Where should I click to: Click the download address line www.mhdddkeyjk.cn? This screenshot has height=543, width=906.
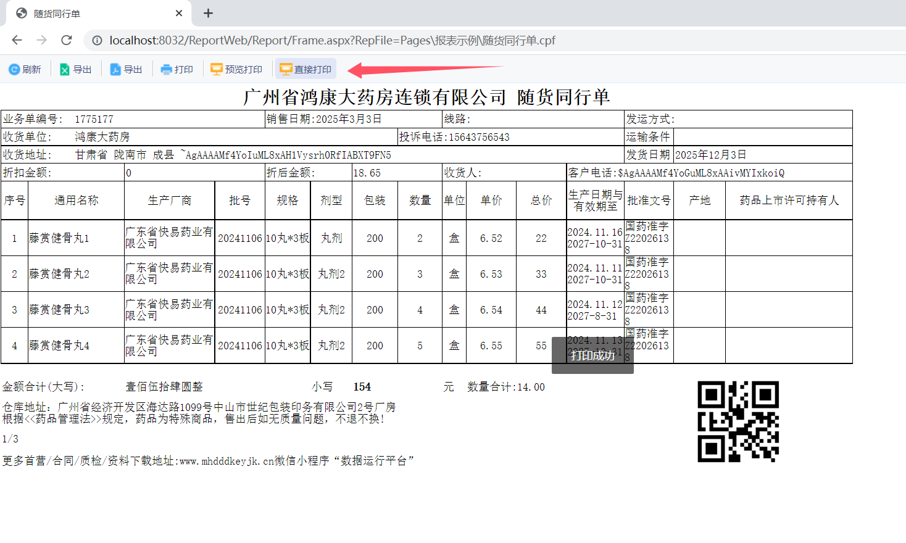(x=208, y=461)
